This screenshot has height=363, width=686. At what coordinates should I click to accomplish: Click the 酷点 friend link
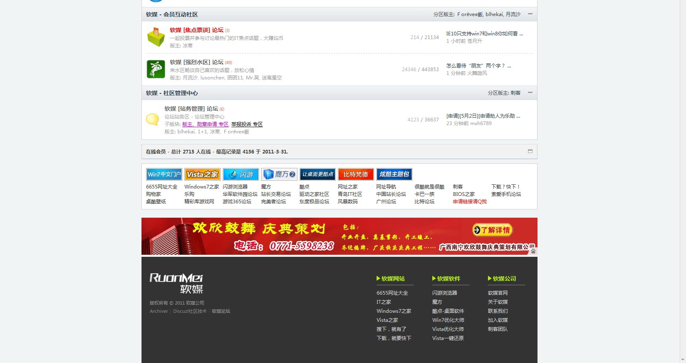[304, 187]
